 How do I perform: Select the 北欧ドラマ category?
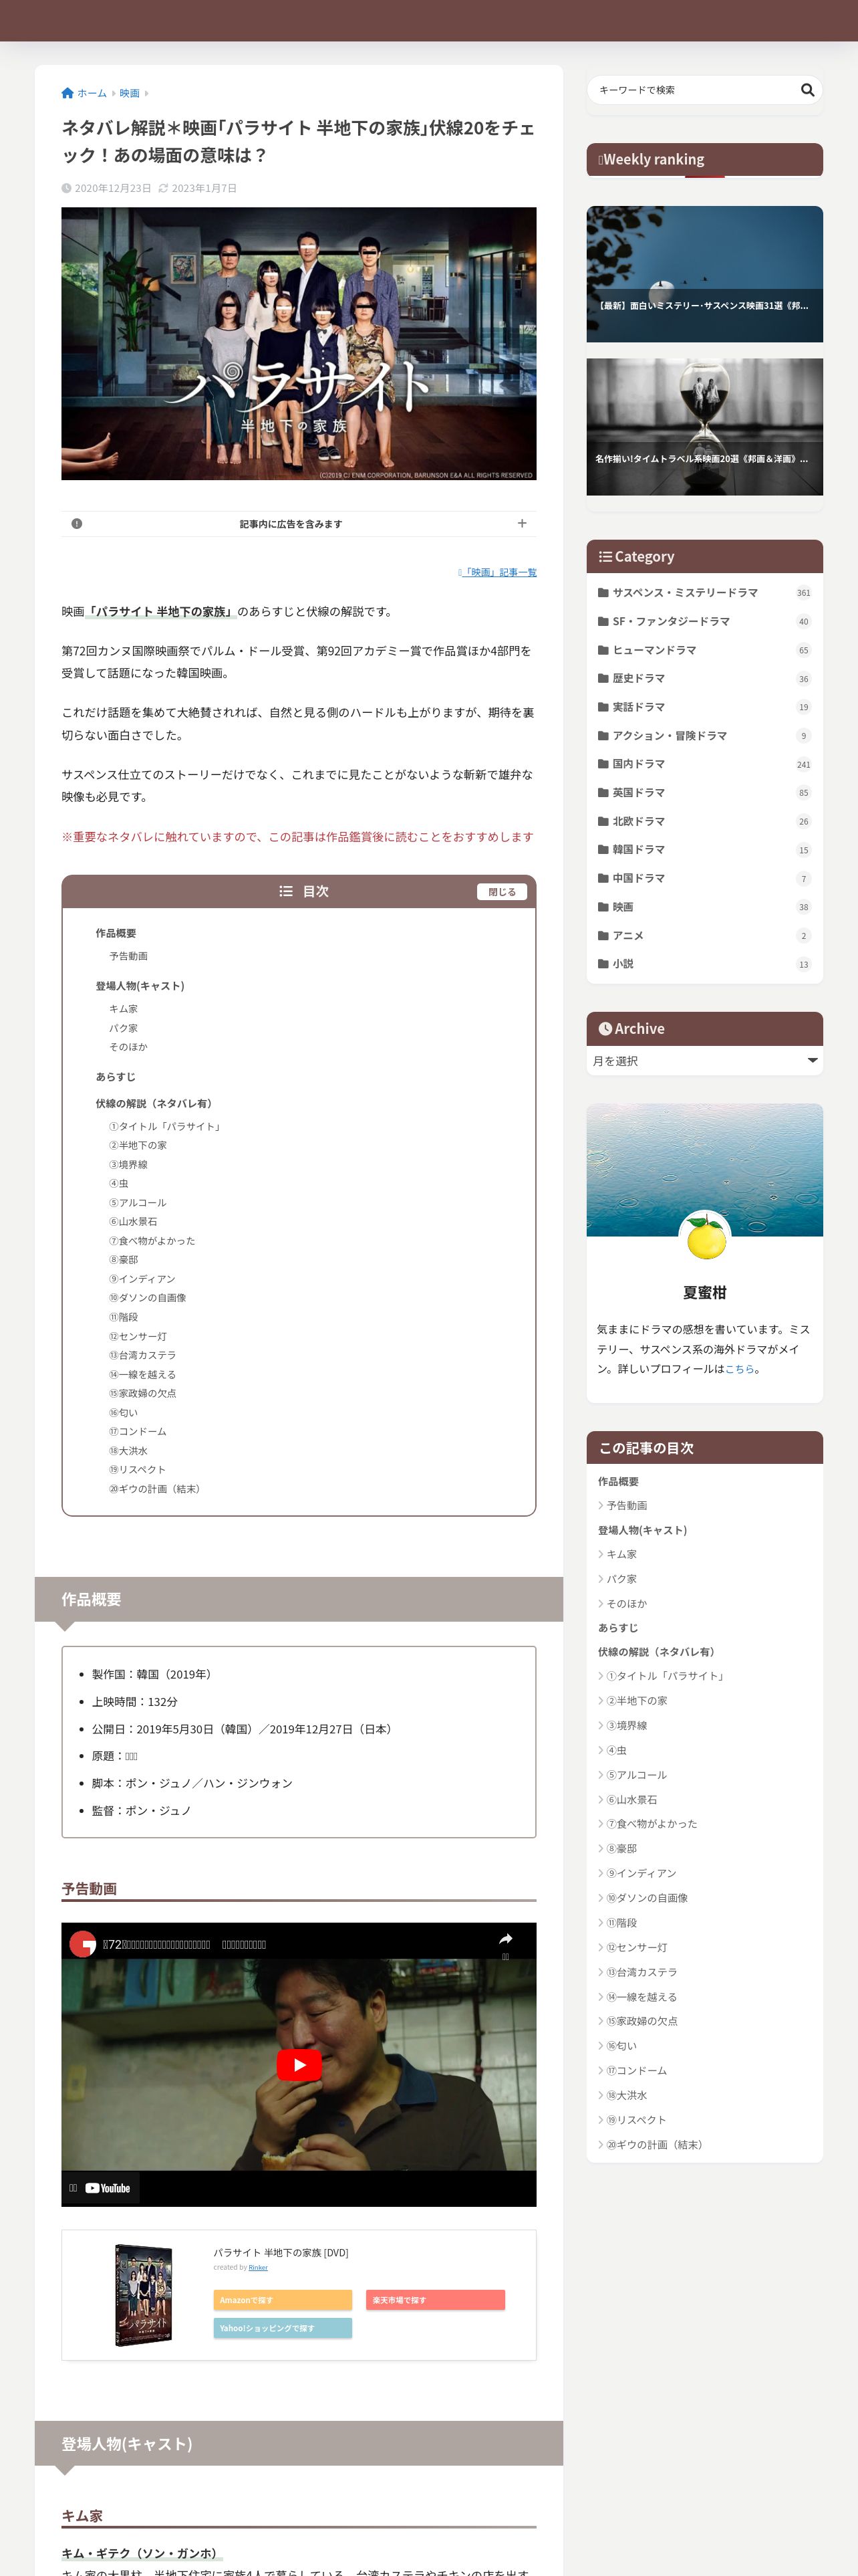[705, 821]
